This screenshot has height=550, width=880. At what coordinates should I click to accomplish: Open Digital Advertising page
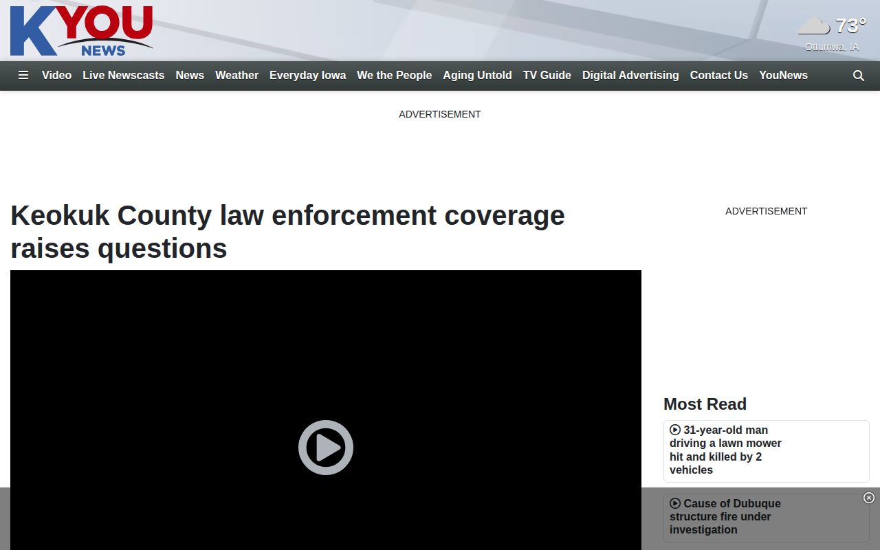(x=630, y=76)
